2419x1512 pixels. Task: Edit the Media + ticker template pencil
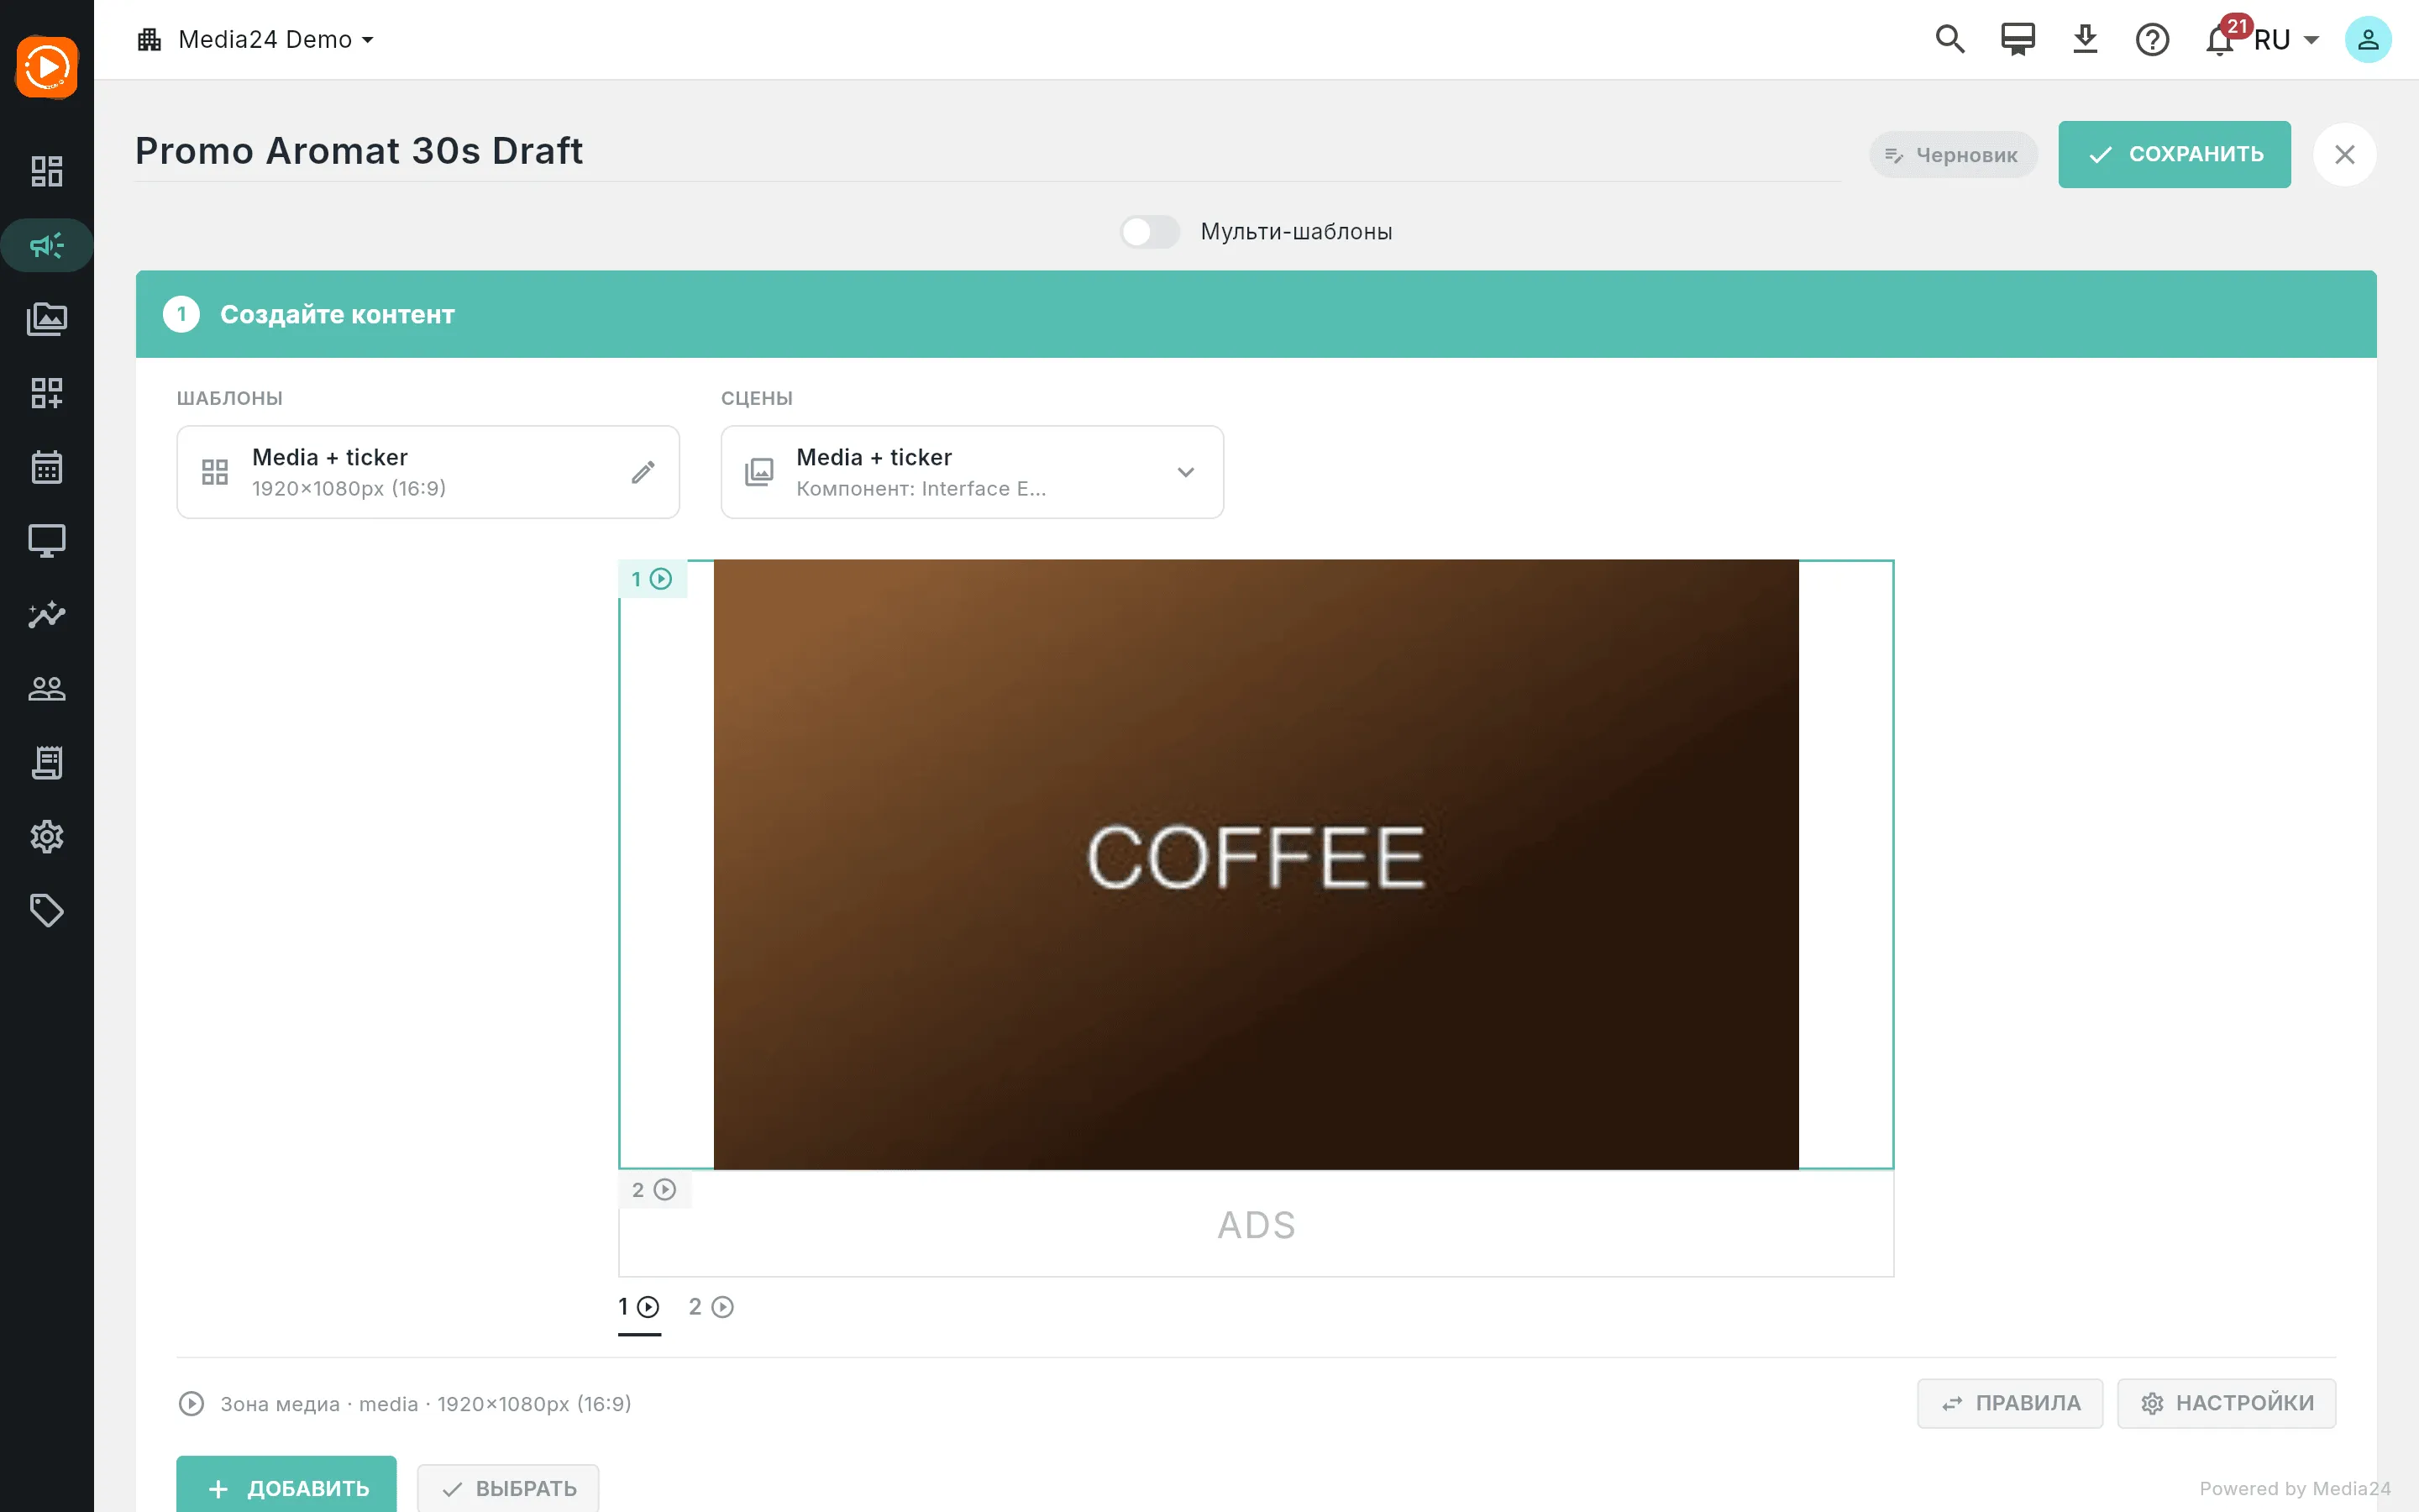643,472
